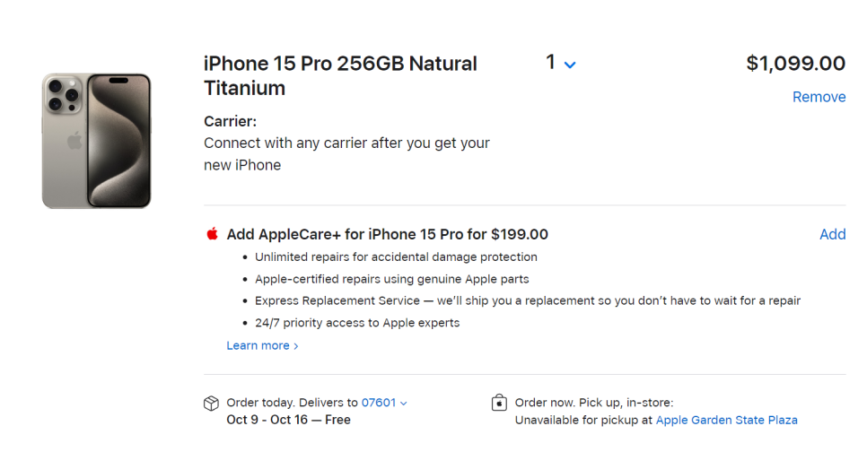Open the quantity dropdown showing 1
Screen dimensions: 867x452
pos(561,63)
